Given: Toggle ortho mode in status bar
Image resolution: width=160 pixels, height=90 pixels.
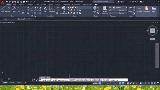Looking at the screenshot, I should point(107,83).
